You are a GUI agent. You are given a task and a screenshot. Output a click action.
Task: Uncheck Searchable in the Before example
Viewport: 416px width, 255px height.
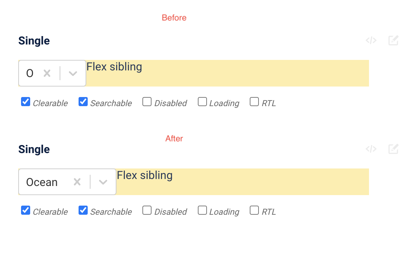(x=83, y=102)
